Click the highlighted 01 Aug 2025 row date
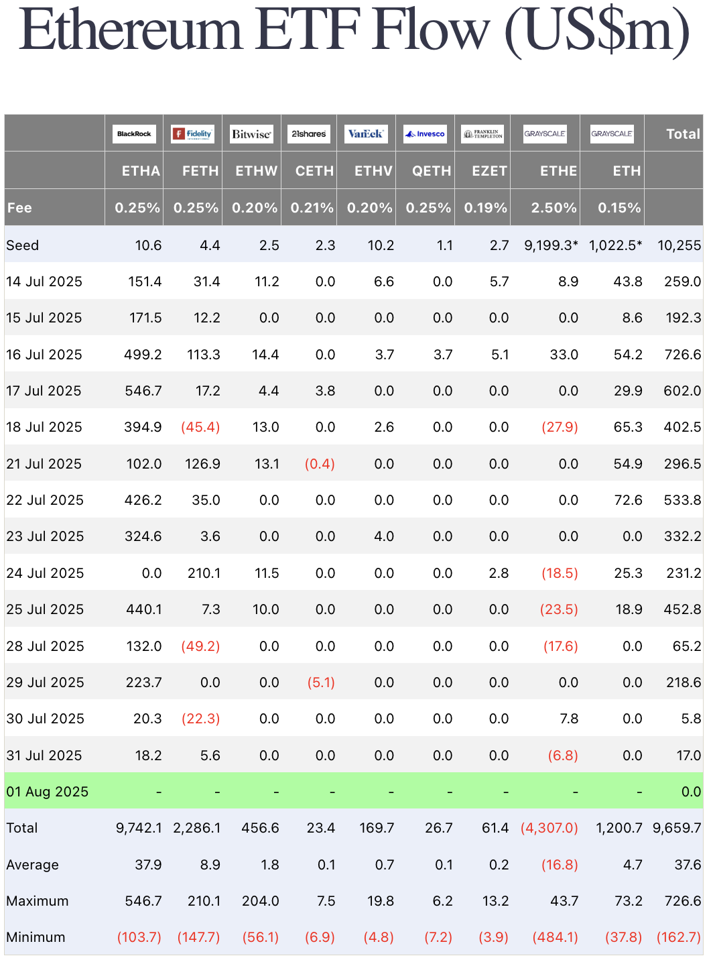 click(48, 792)
